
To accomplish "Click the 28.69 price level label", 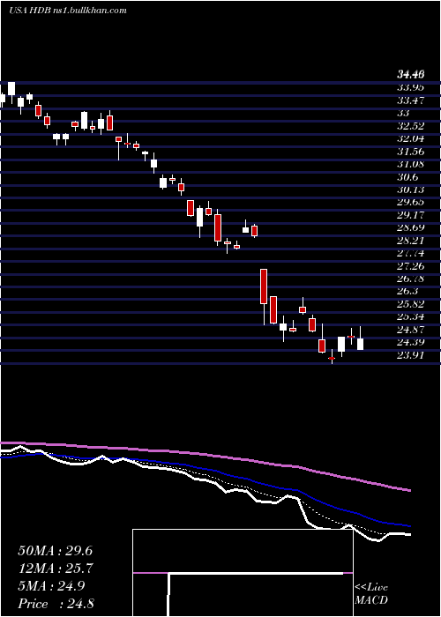I will pos(410,227).
